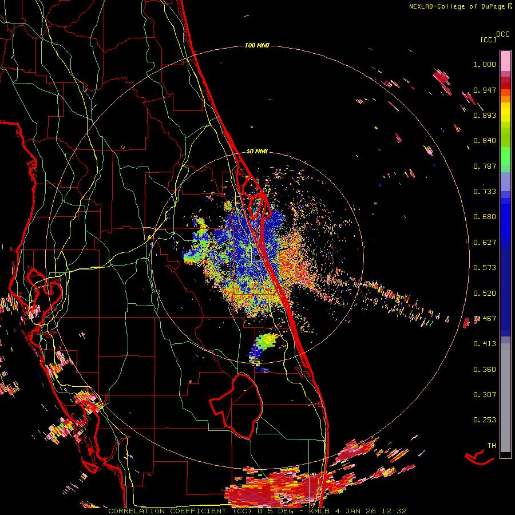Viewport: 515px width, 515px height.
Task: Click the [CC] label above the color bar
Action: (x=488, y=39)
